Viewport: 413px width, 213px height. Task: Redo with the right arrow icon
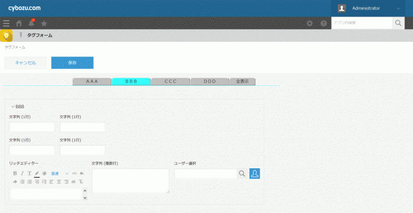[x=15, y=181]
